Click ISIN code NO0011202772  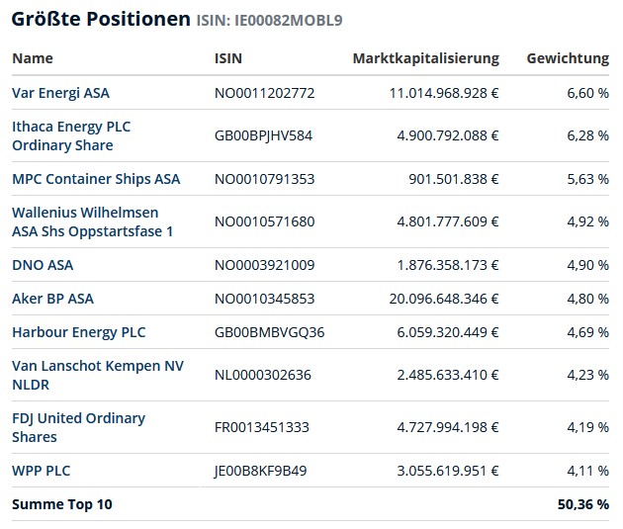pyautogui.click(x=264, y=93)
